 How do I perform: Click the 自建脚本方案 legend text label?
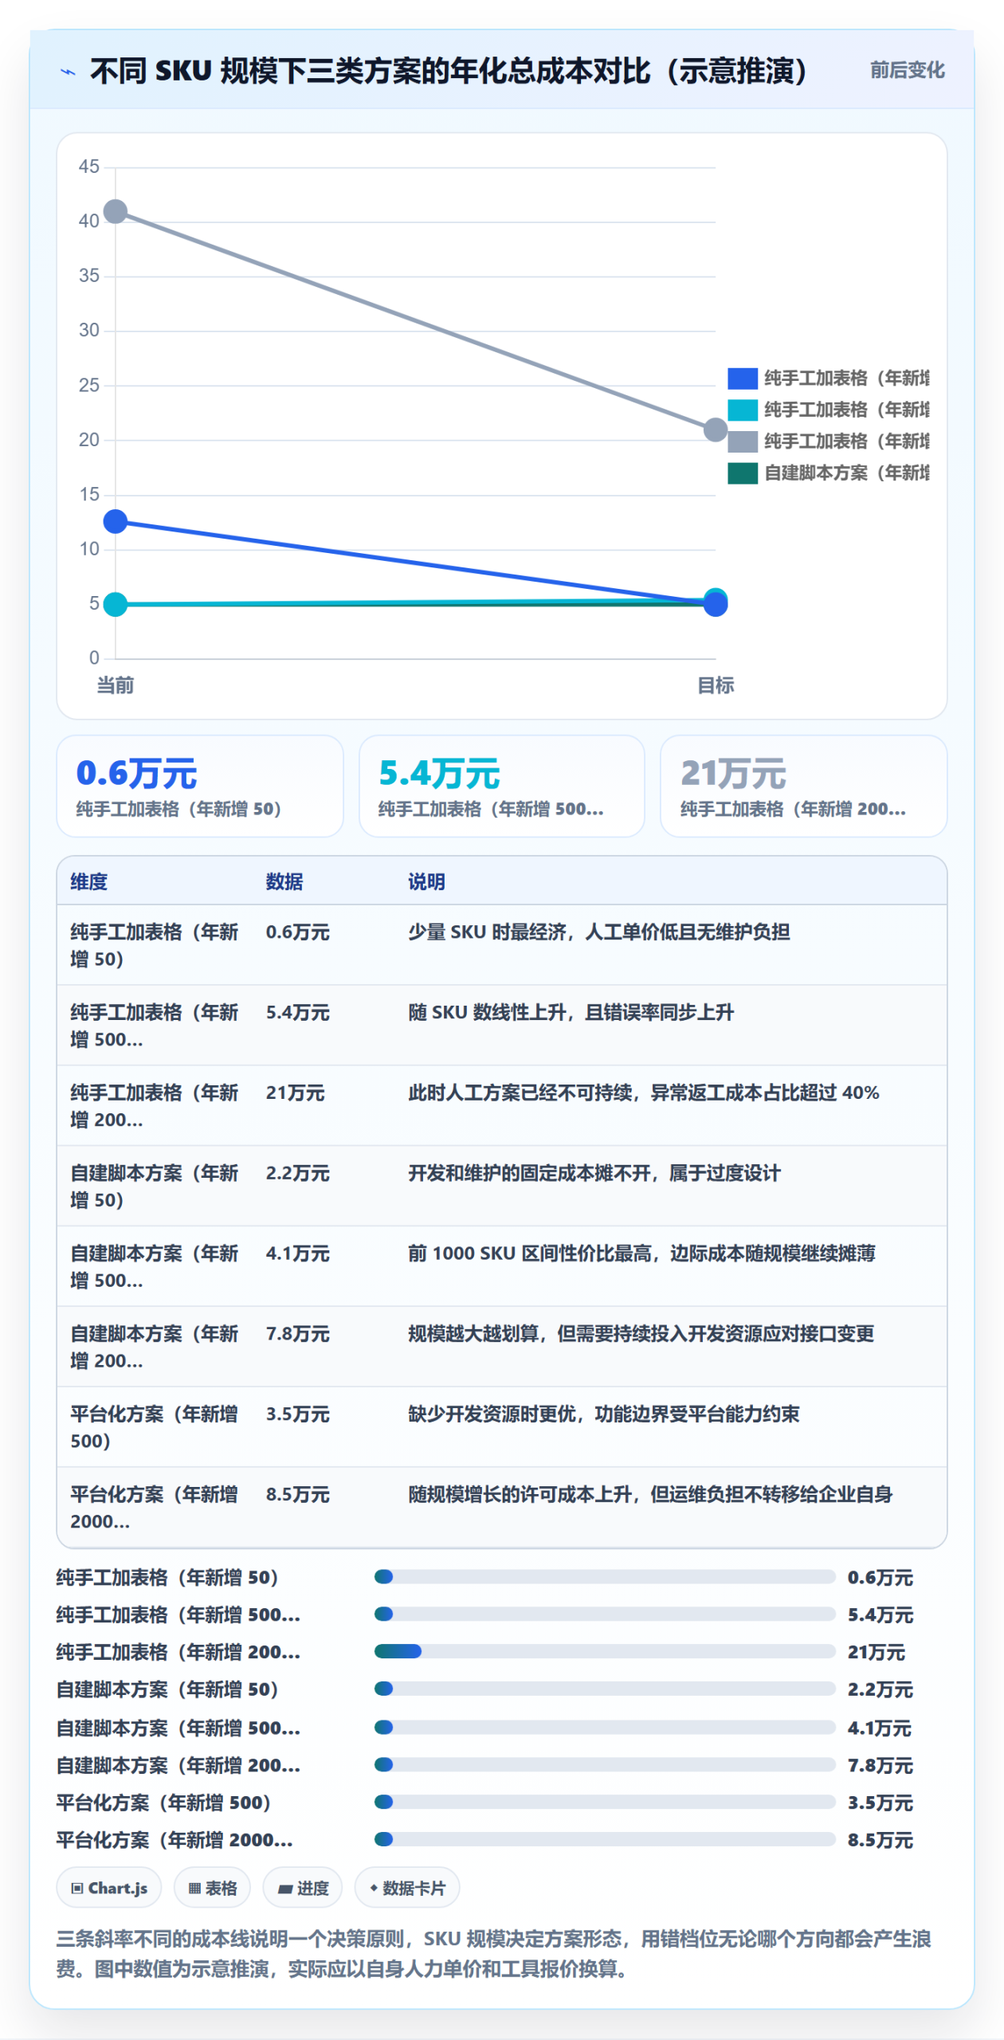pyautogui.click(x=847, y=473)
